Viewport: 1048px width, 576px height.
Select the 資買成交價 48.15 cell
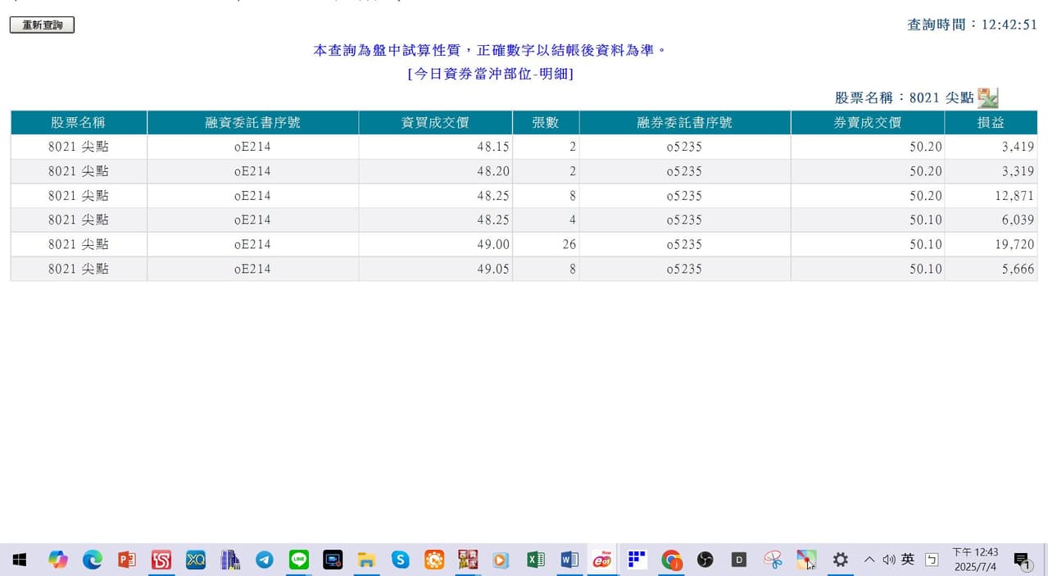point(435,147)
